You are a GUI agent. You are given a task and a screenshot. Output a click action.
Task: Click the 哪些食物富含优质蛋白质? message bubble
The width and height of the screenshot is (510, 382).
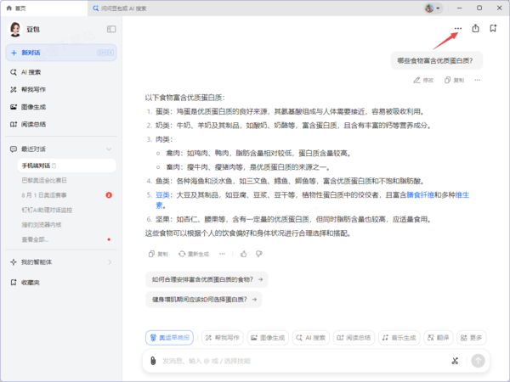[x=437, y=60]
